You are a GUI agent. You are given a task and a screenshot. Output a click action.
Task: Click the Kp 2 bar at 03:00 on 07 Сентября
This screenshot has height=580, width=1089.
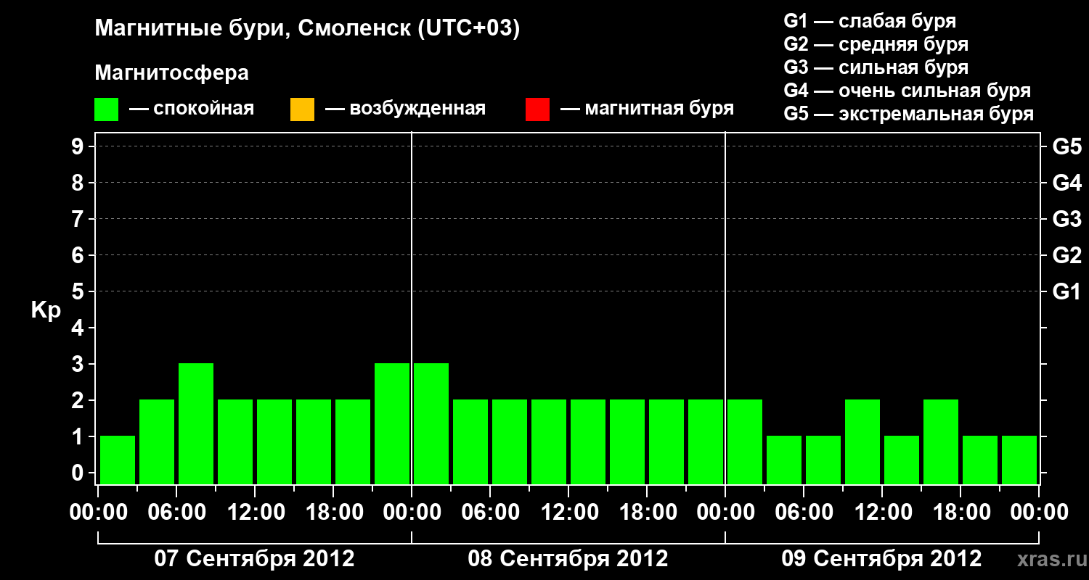coord(157,442)
